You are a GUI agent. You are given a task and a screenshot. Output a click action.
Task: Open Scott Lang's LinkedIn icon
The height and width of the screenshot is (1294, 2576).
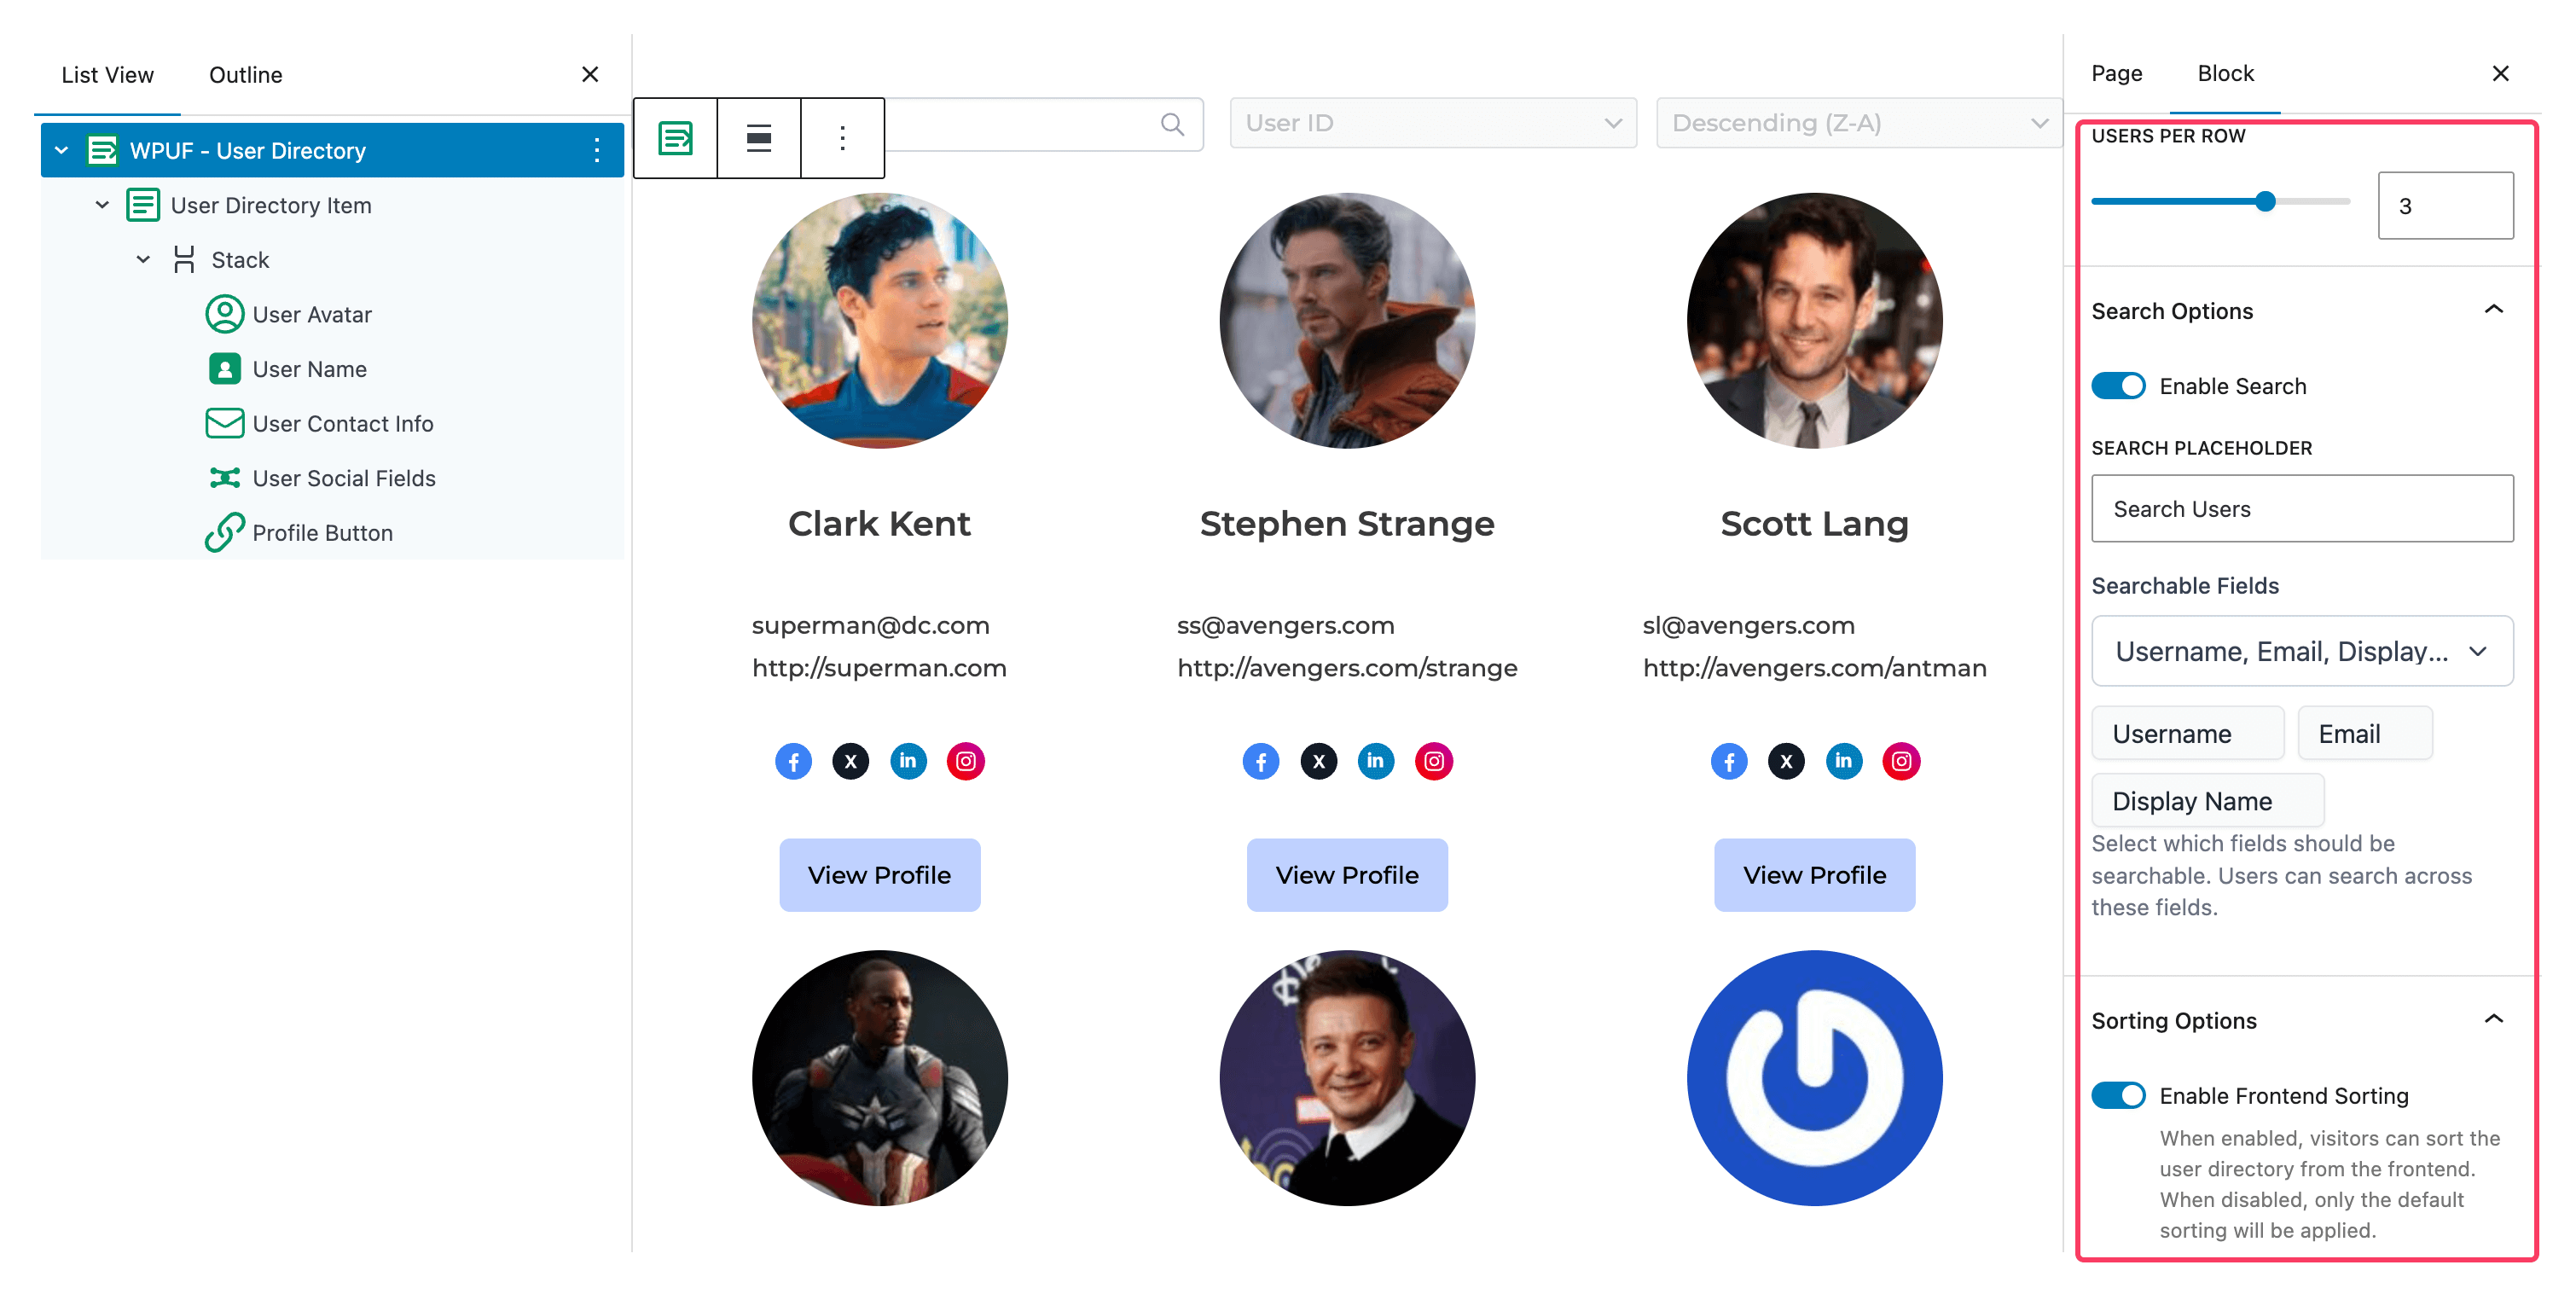[1844, 762]
